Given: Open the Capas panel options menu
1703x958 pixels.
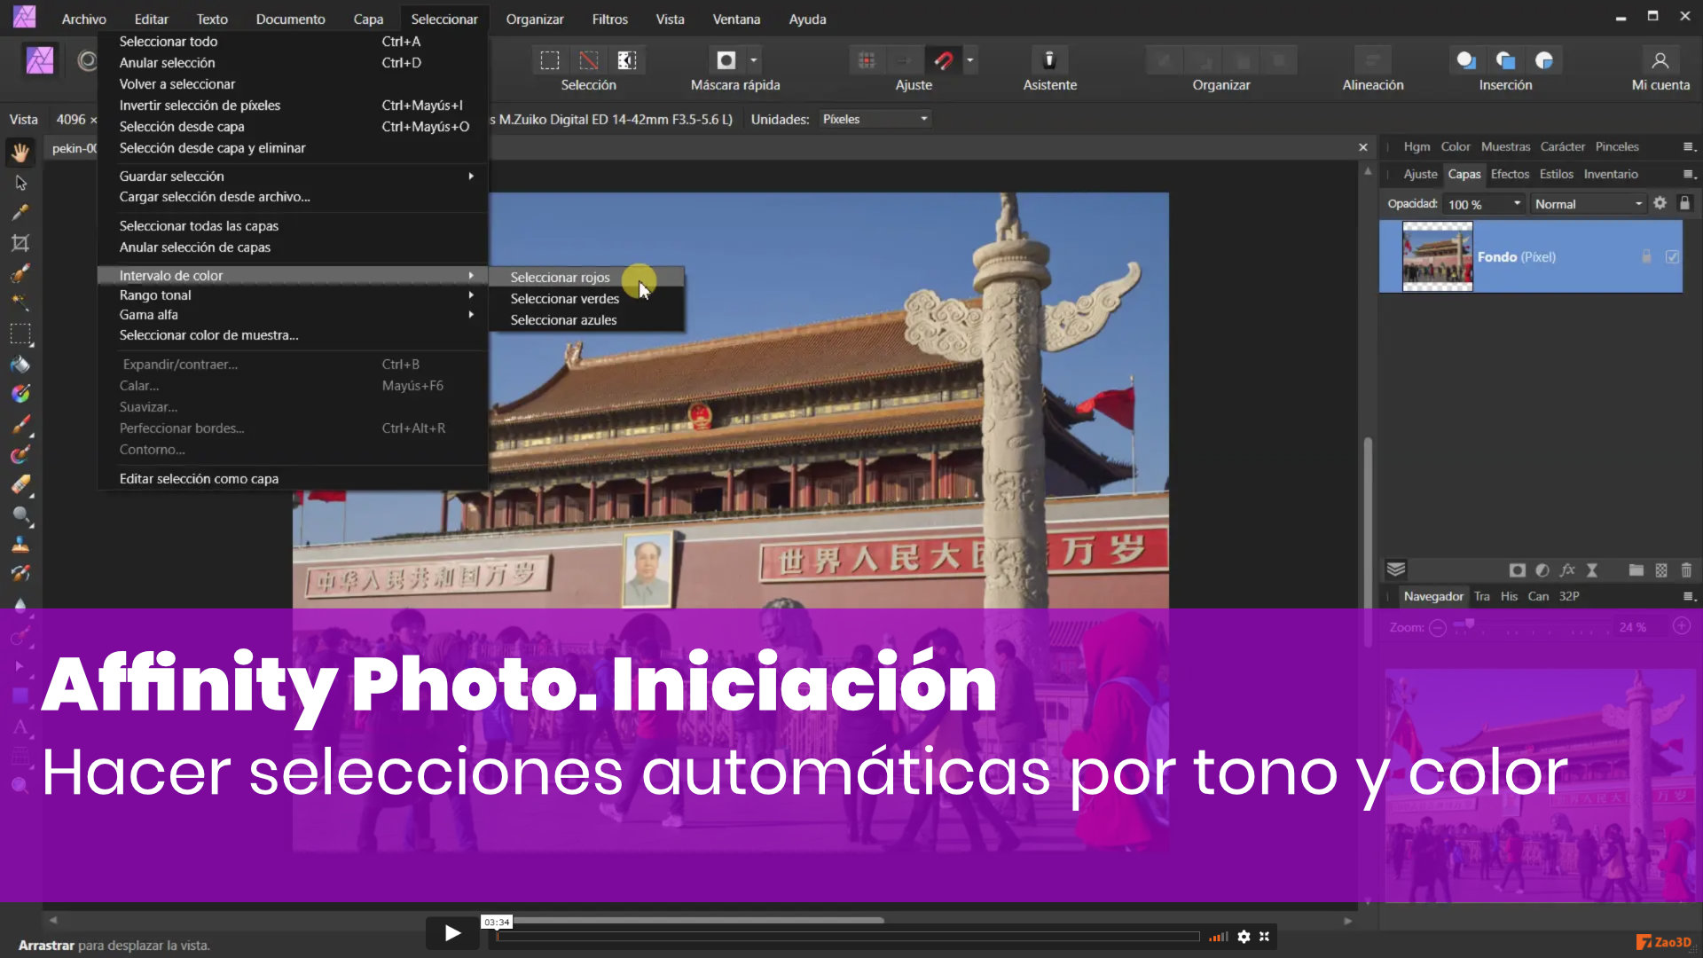Looking at the screenshot, I should (1689, 174).
